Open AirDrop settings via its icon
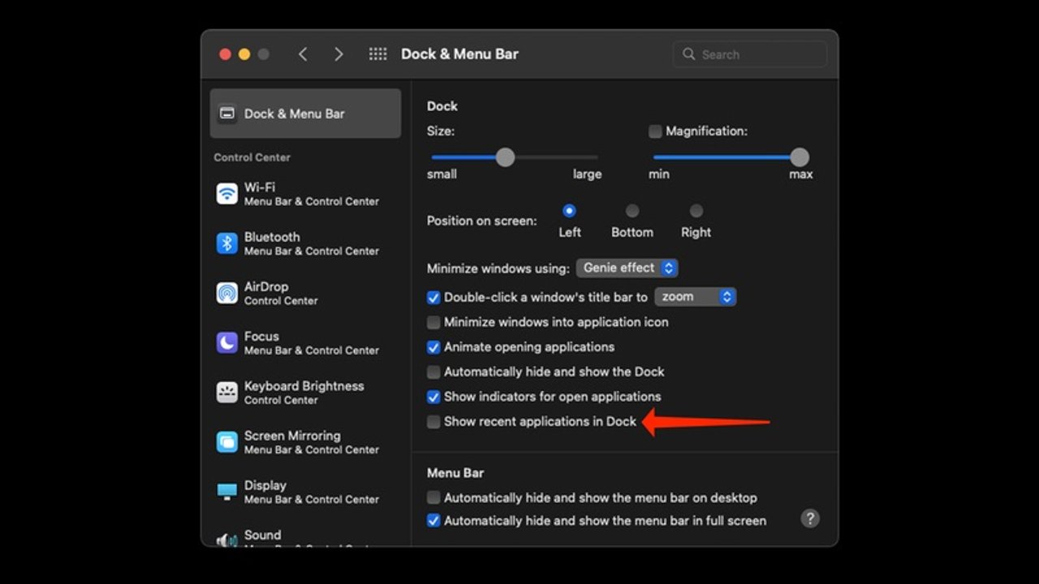 (227, 293)
